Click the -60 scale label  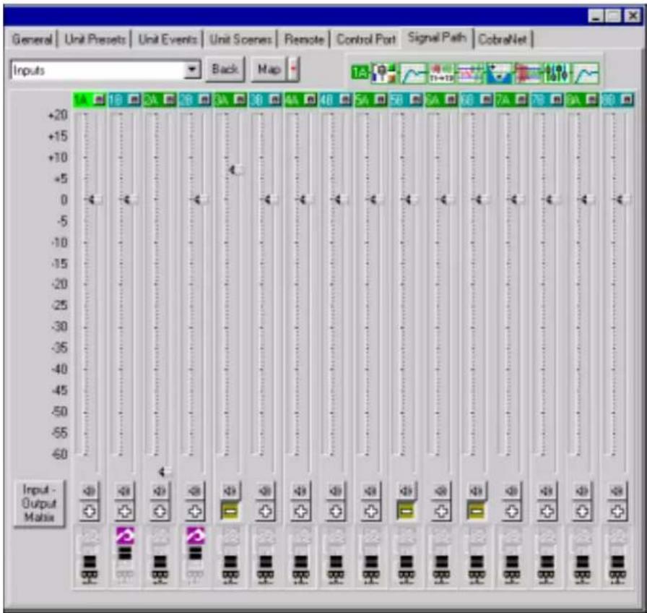click(x=59, y=455)
